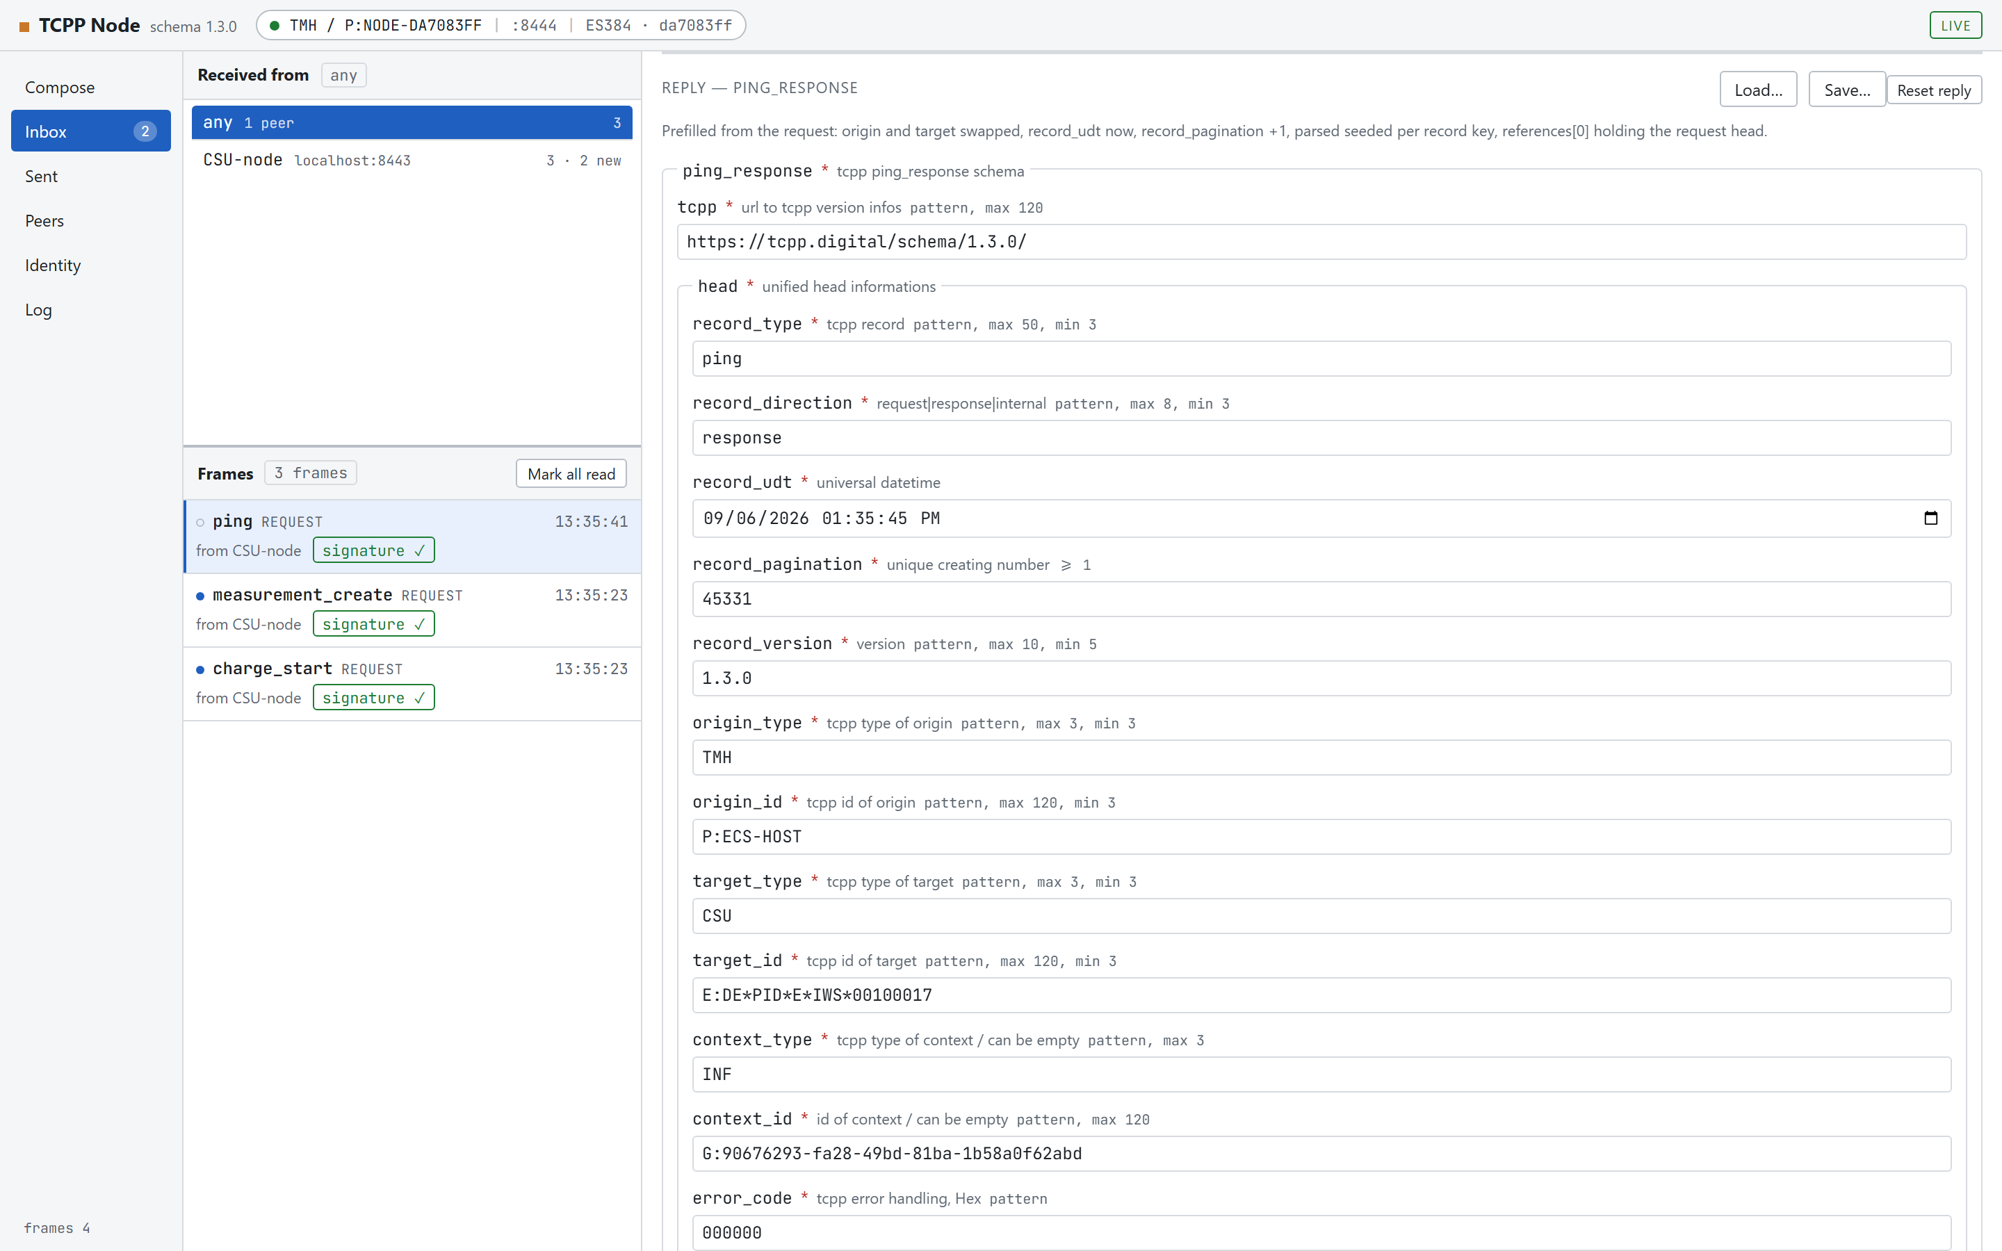2002x1251 pixels.
Task: Select the CSU-node localhost:8443 peer row
Action: [412, 161]
